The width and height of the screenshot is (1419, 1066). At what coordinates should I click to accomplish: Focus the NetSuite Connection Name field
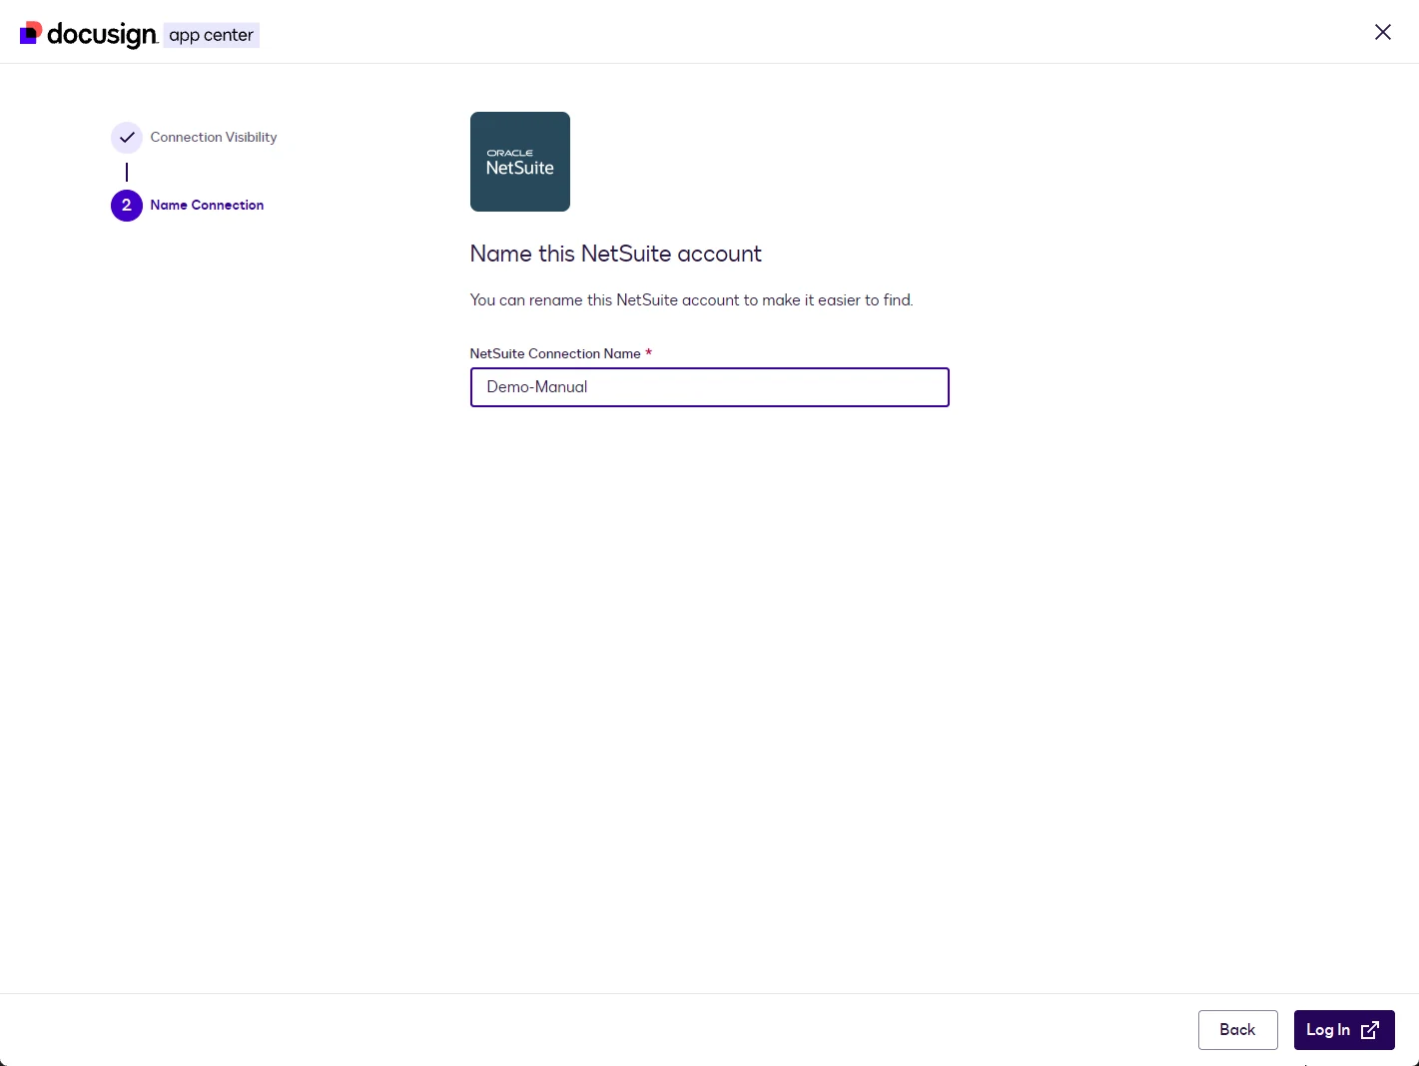(710, 387)
